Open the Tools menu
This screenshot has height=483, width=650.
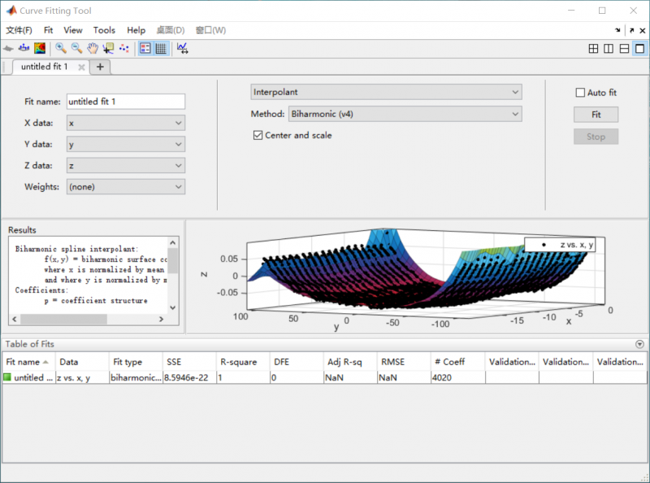click(104, 30)
